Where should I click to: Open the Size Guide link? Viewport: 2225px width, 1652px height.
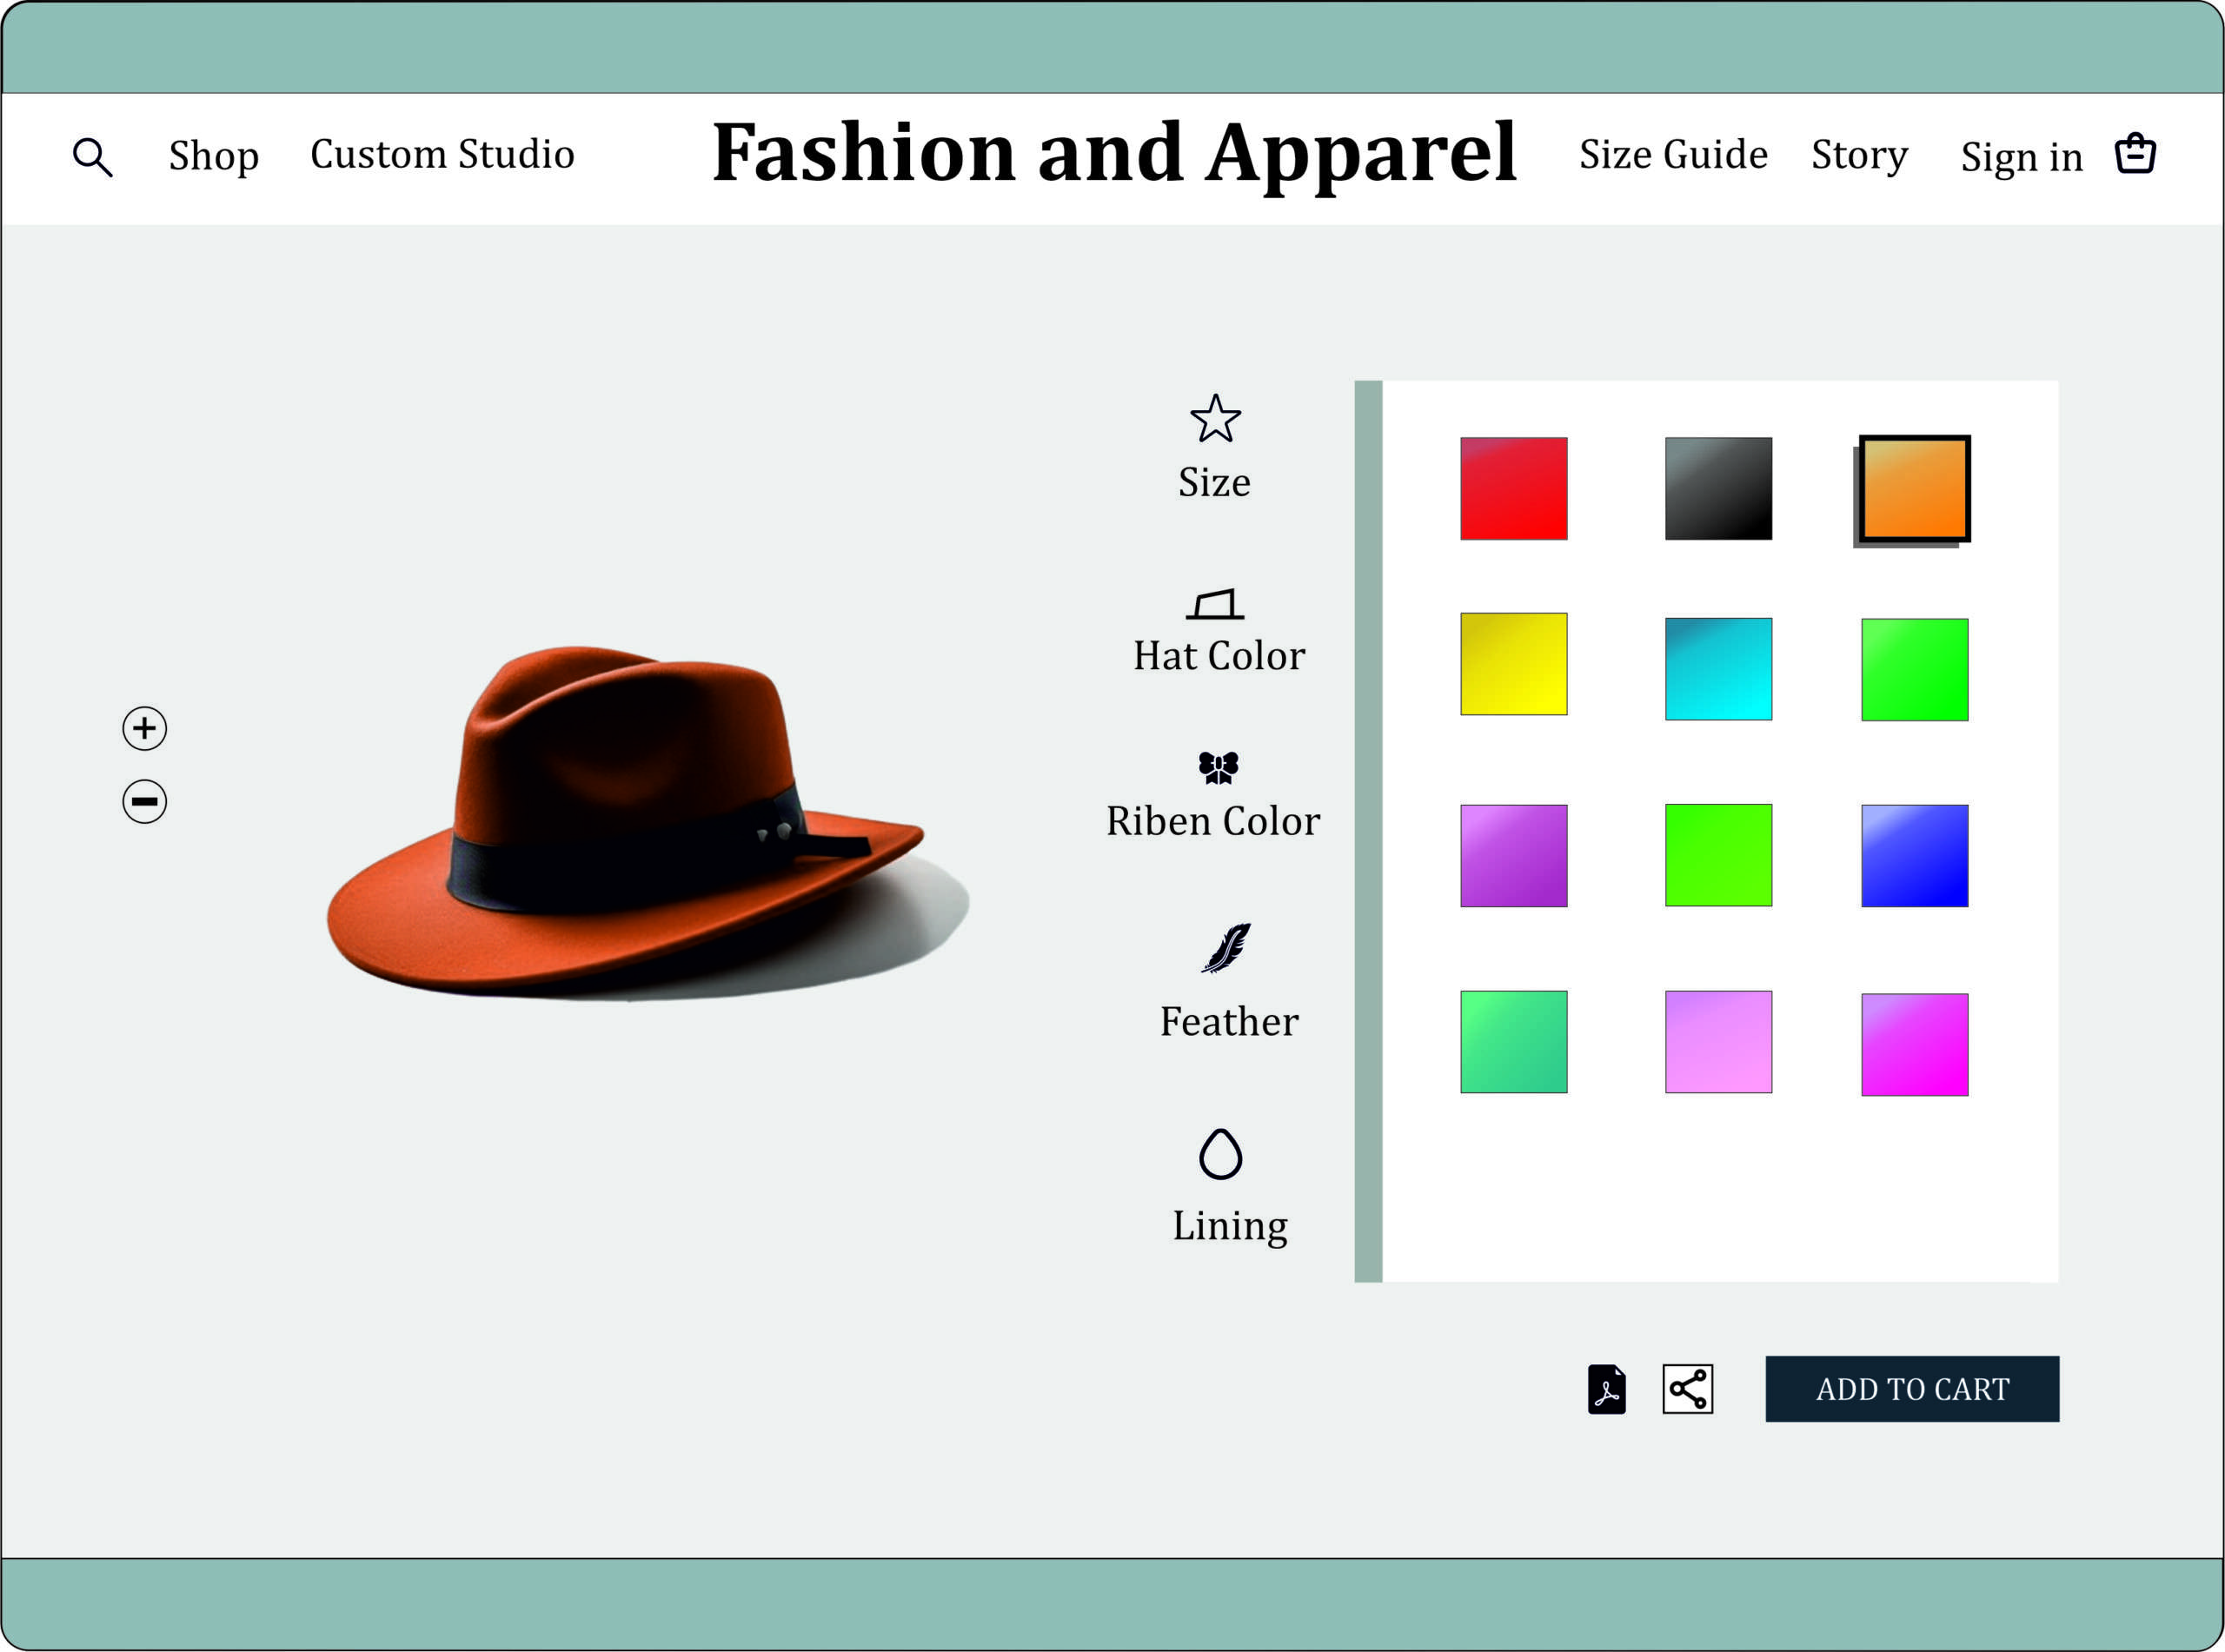point(1673,154)
